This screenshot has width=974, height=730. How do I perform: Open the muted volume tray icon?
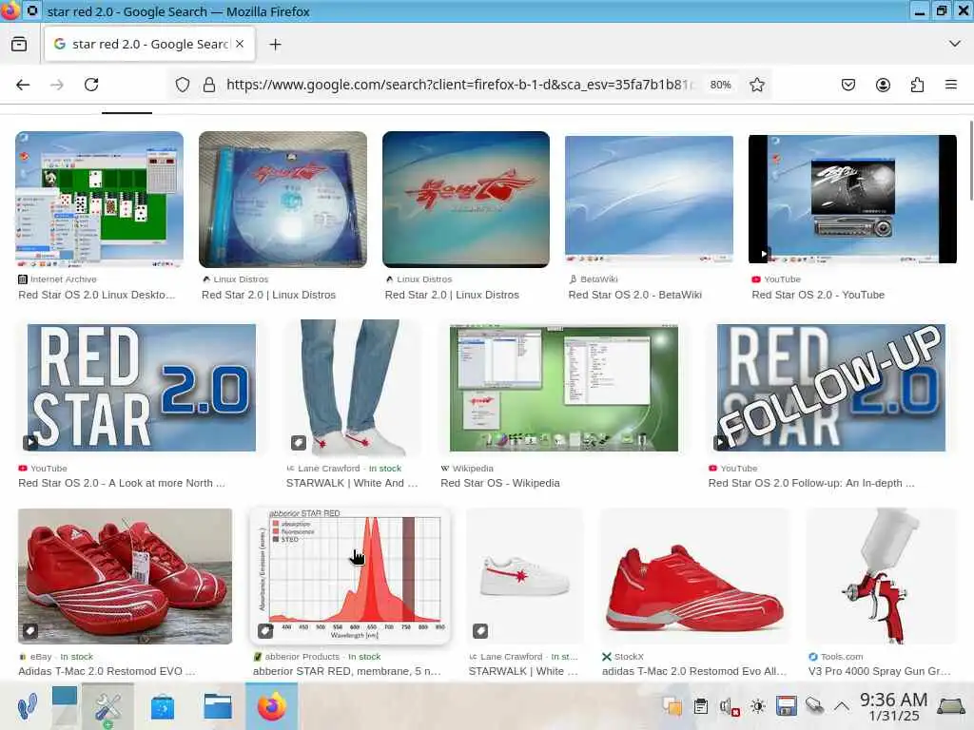pos(729,706)
